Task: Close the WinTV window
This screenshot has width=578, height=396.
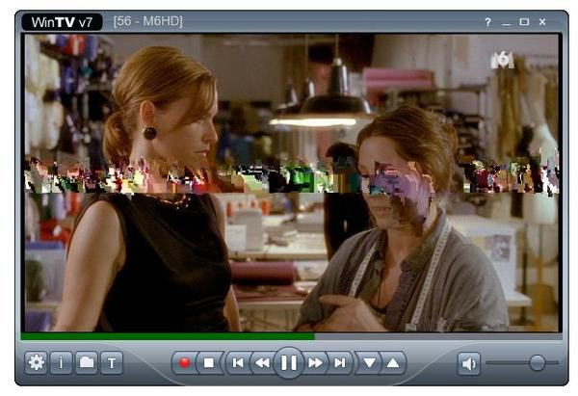Action: pyautogui.click(x=542, y=22)
